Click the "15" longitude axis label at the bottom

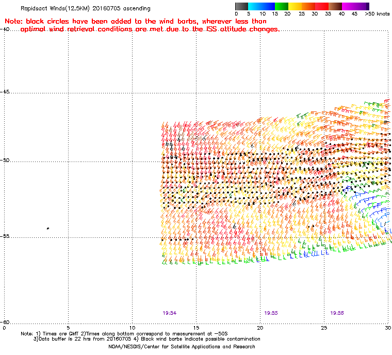[x=196, y=328]
